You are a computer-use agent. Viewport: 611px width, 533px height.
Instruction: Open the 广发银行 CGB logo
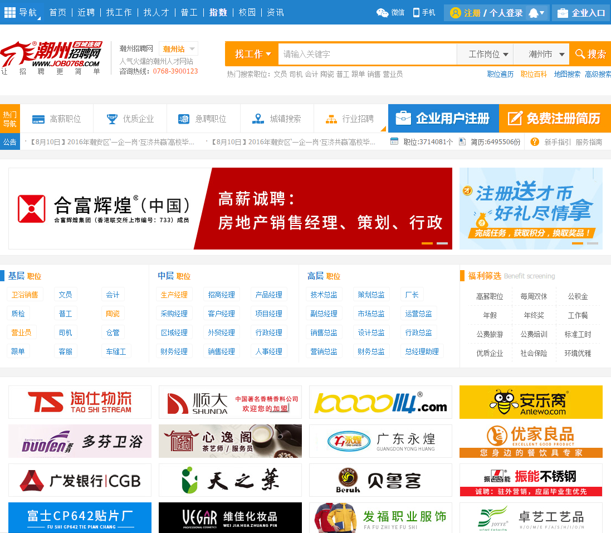(80, 480)
